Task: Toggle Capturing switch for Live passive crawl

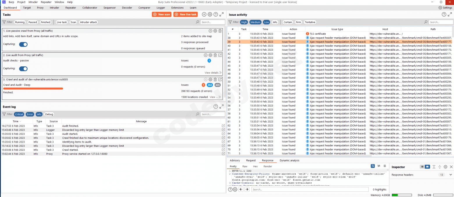Action: point(23,44)
